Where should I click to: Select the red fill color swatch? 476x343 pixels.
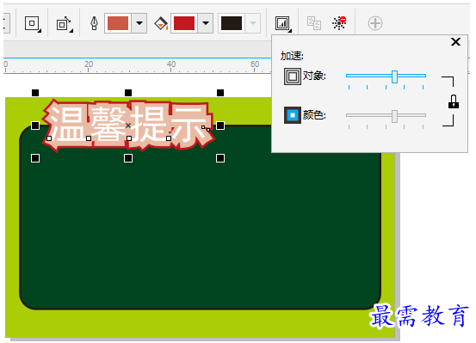(x=184, y=23)
